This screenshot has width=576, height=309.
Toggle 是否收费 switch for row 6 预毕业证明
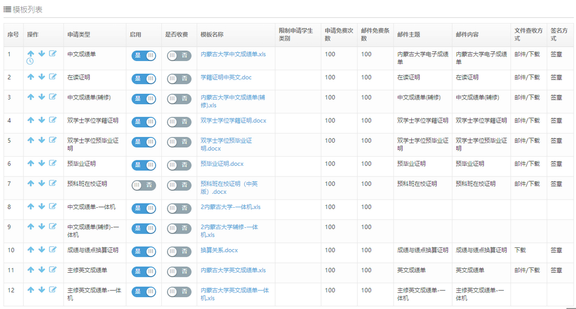coord(179,165)
